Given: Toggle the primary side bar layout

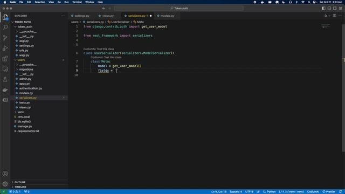Looking at the screenshot, I should pyautogui.click(x=323, y=9).
